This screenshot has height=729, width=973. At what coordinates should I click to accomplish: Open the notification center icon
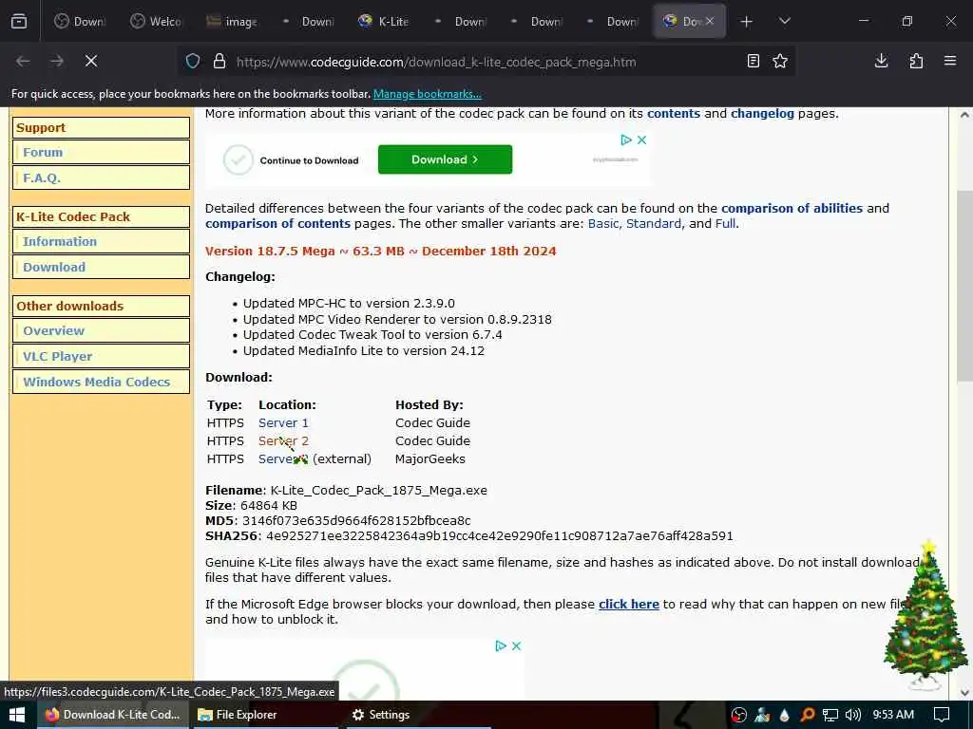coord(942,715)
